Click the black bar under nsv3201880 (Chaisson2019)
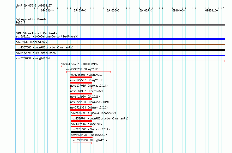This screenshot has width=232, height=153. coord(82,132)
